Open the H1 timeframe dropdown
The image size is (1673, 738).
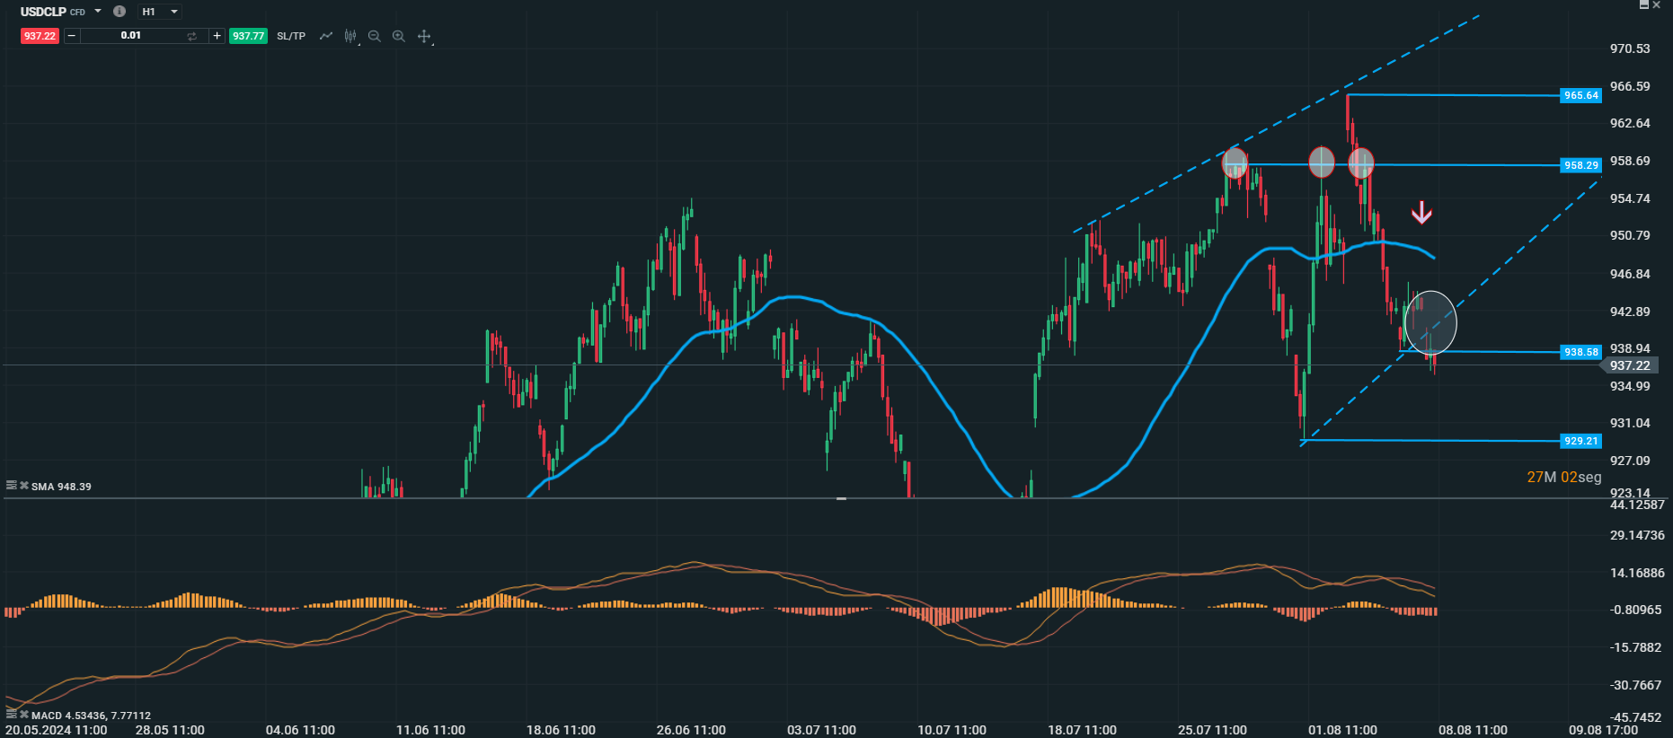click(x=161, y=12)
